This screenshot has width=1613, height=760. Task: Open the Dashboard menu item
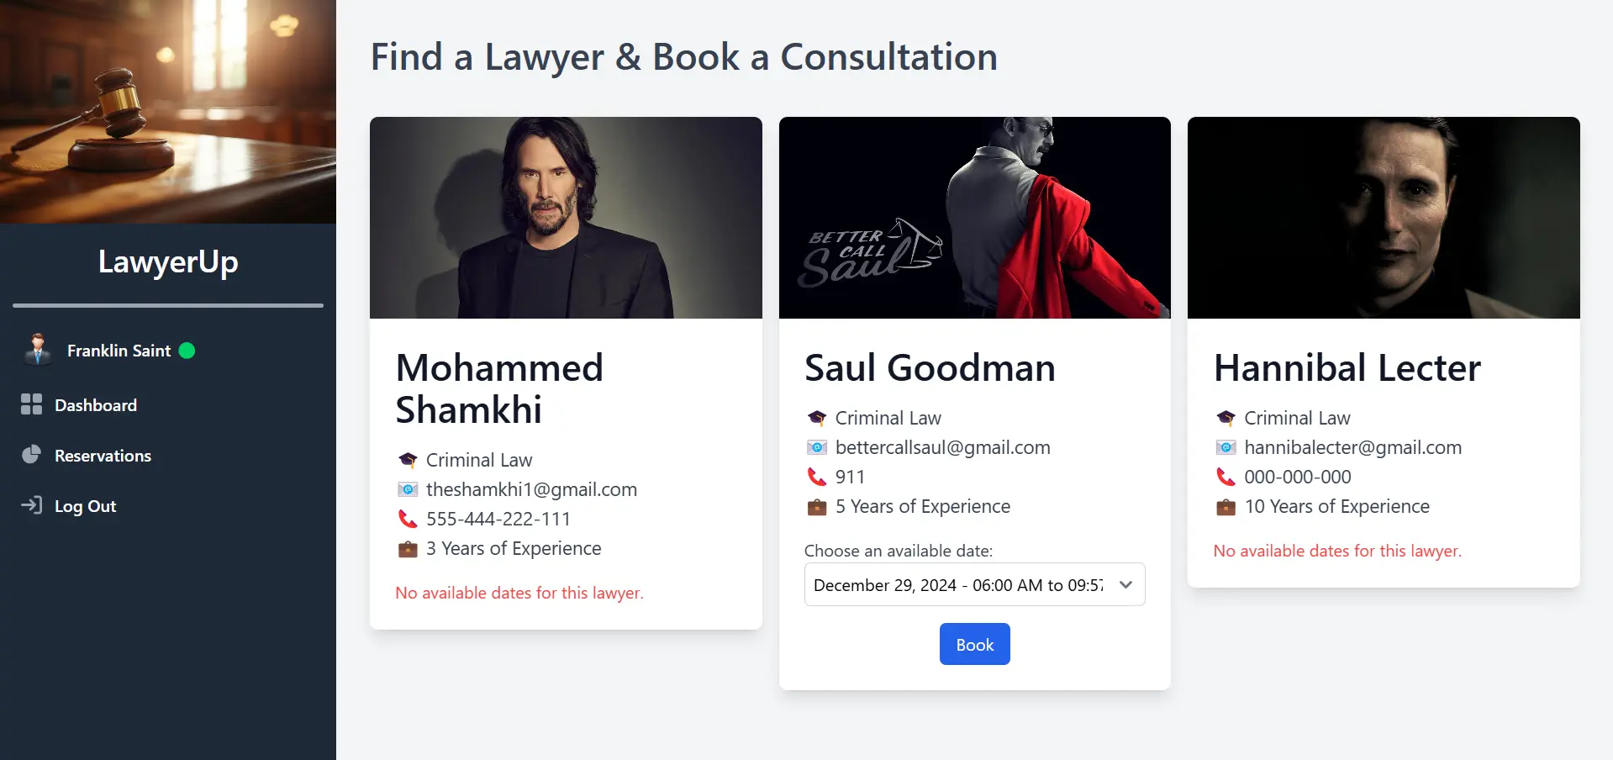(95, 405)
